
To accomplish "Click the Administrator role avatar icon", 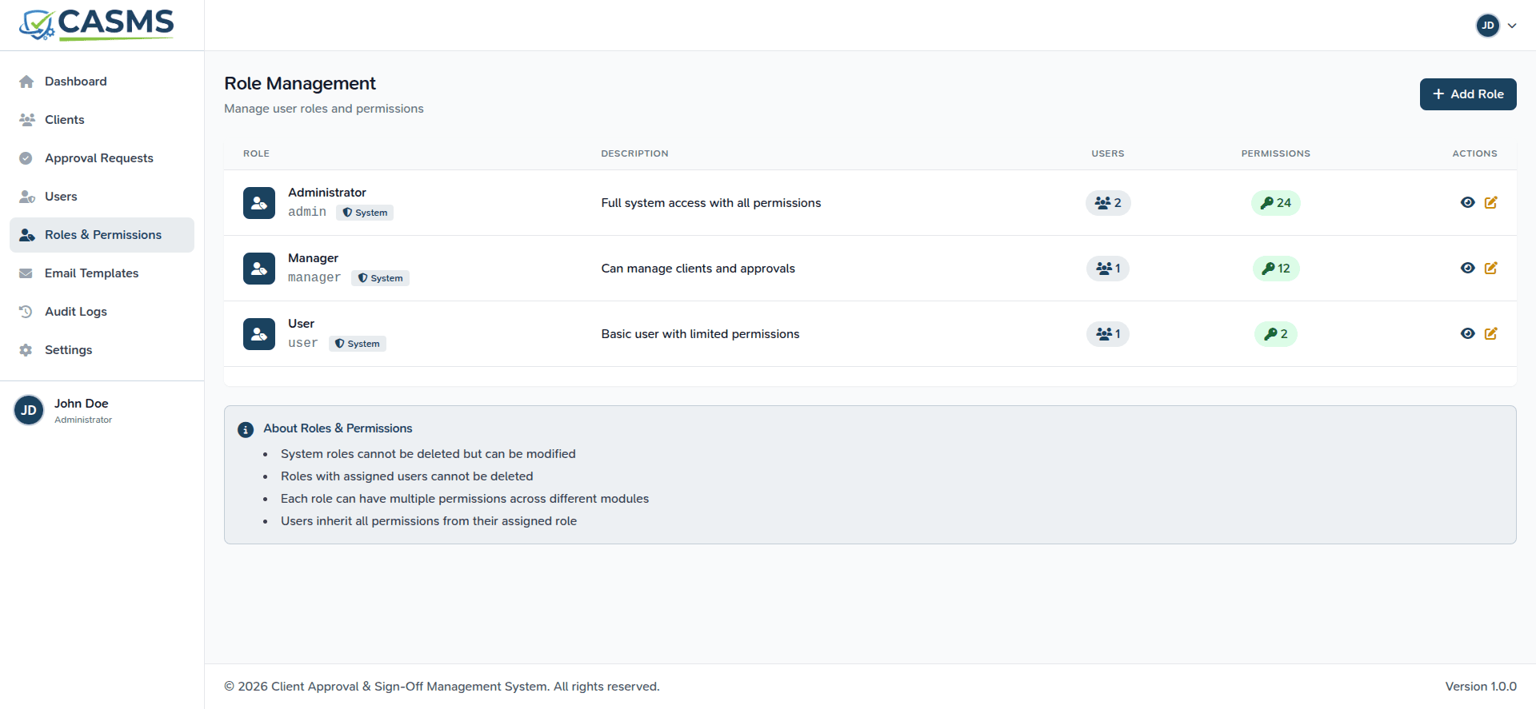I will pyautogui.click(x=259, y=203).
